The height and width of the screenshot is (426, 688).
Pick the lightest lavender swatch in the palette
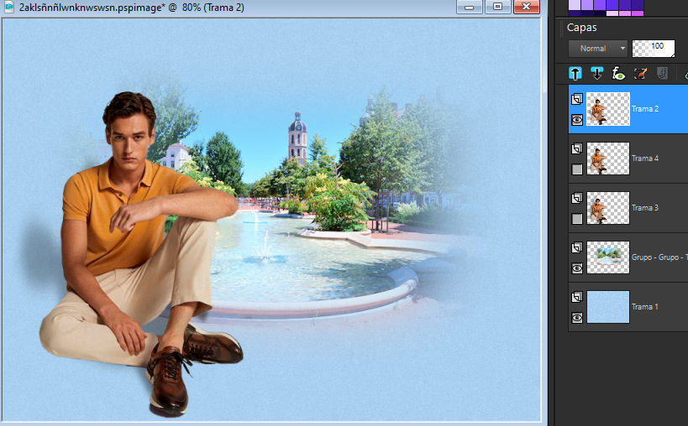click(575, 4)
